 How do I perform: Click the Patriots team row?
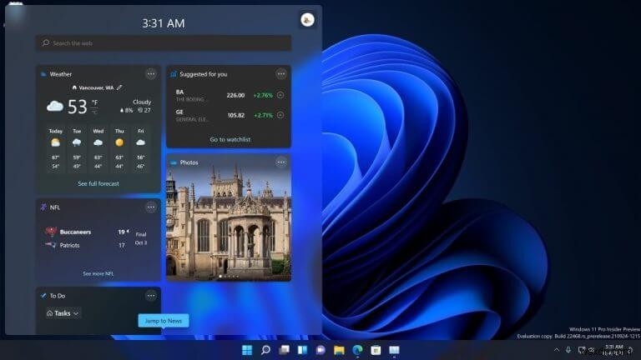[x=85, y=245]
